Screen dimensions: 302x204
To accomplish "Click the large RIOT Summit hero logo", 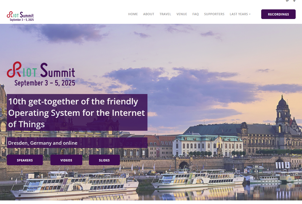I will pyautogui.click(x=41, y=74).
